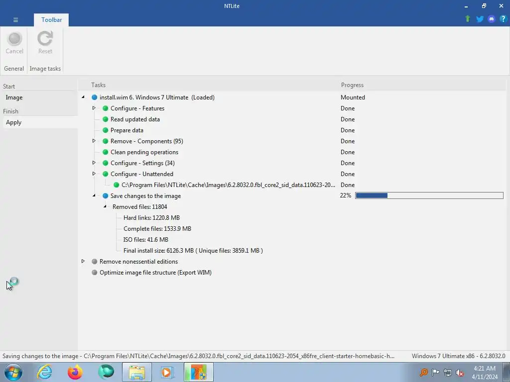The image size is (510, 382).
Task: Click the muted volume tray icon
Action: tap(460, 373)
